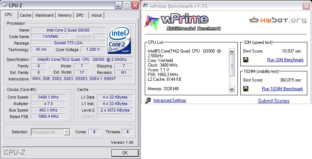
Task: Select the CPU tab
Action: (8, 14)
